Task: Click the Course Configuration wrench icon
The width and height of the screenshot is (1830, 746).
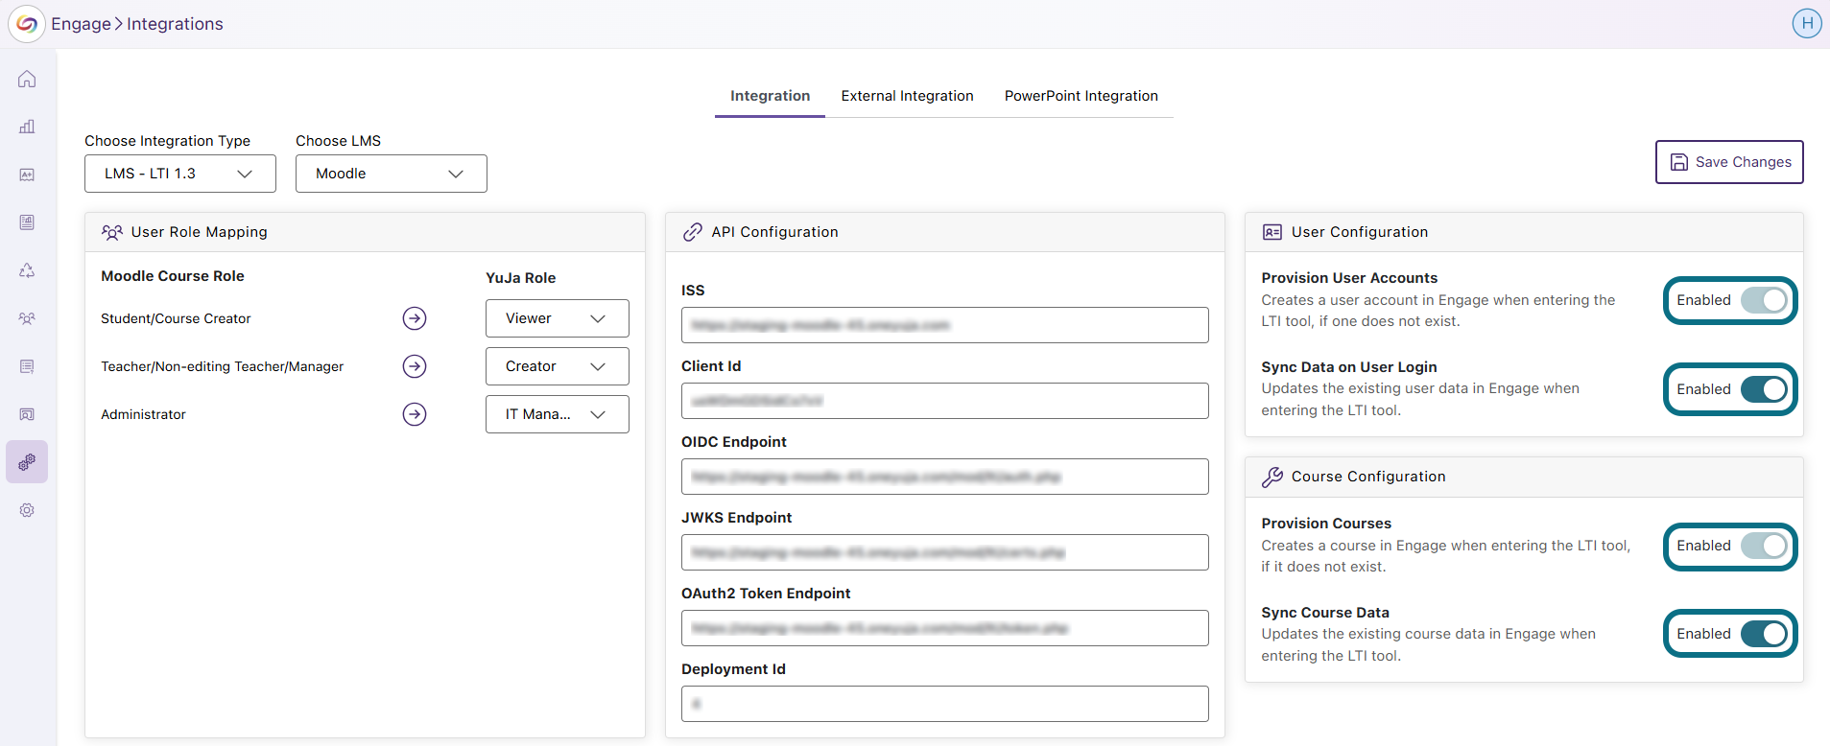Action: (1272, 477)
